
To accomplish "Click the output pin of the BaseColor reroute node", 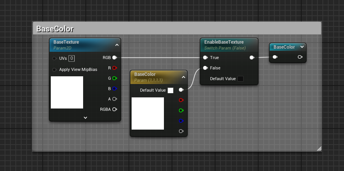I will point(300,57).
